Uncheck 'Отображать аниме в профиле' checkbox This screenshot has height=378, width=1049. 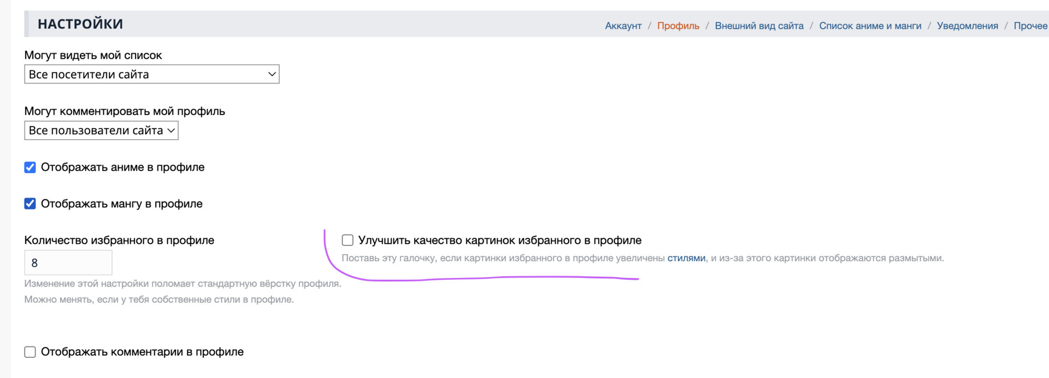tap(30, 167)
